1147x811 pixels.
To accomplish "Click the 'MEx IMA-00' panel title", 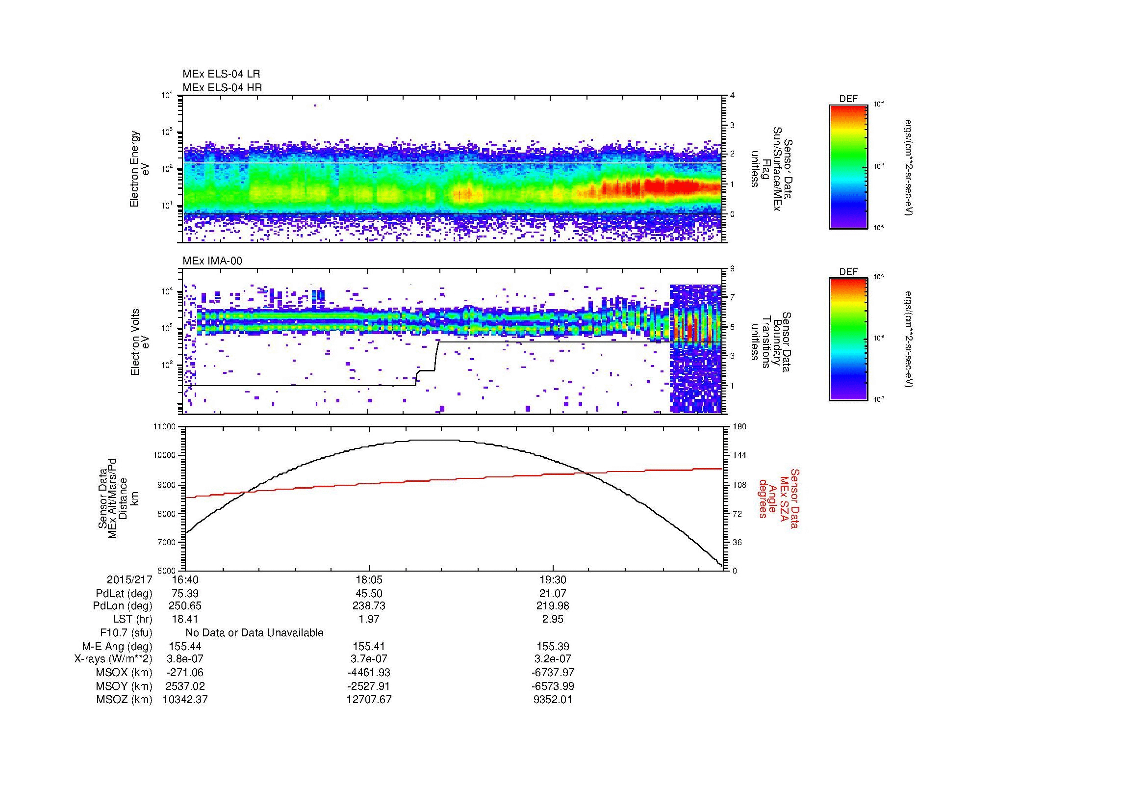I will [212, 261].
